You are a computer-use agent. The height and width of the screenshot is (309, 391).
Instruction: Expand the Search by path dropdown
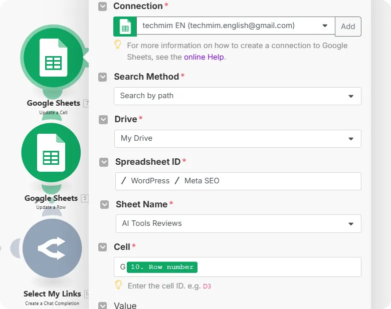tap(350, 96)
